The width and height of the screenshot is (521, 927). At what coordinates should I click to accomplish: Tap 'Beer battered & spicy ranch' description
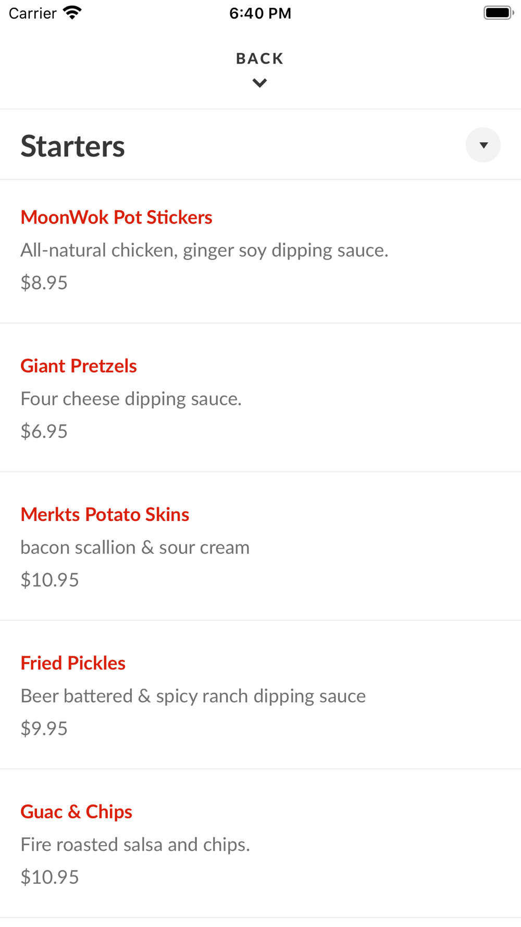point(193,696)
